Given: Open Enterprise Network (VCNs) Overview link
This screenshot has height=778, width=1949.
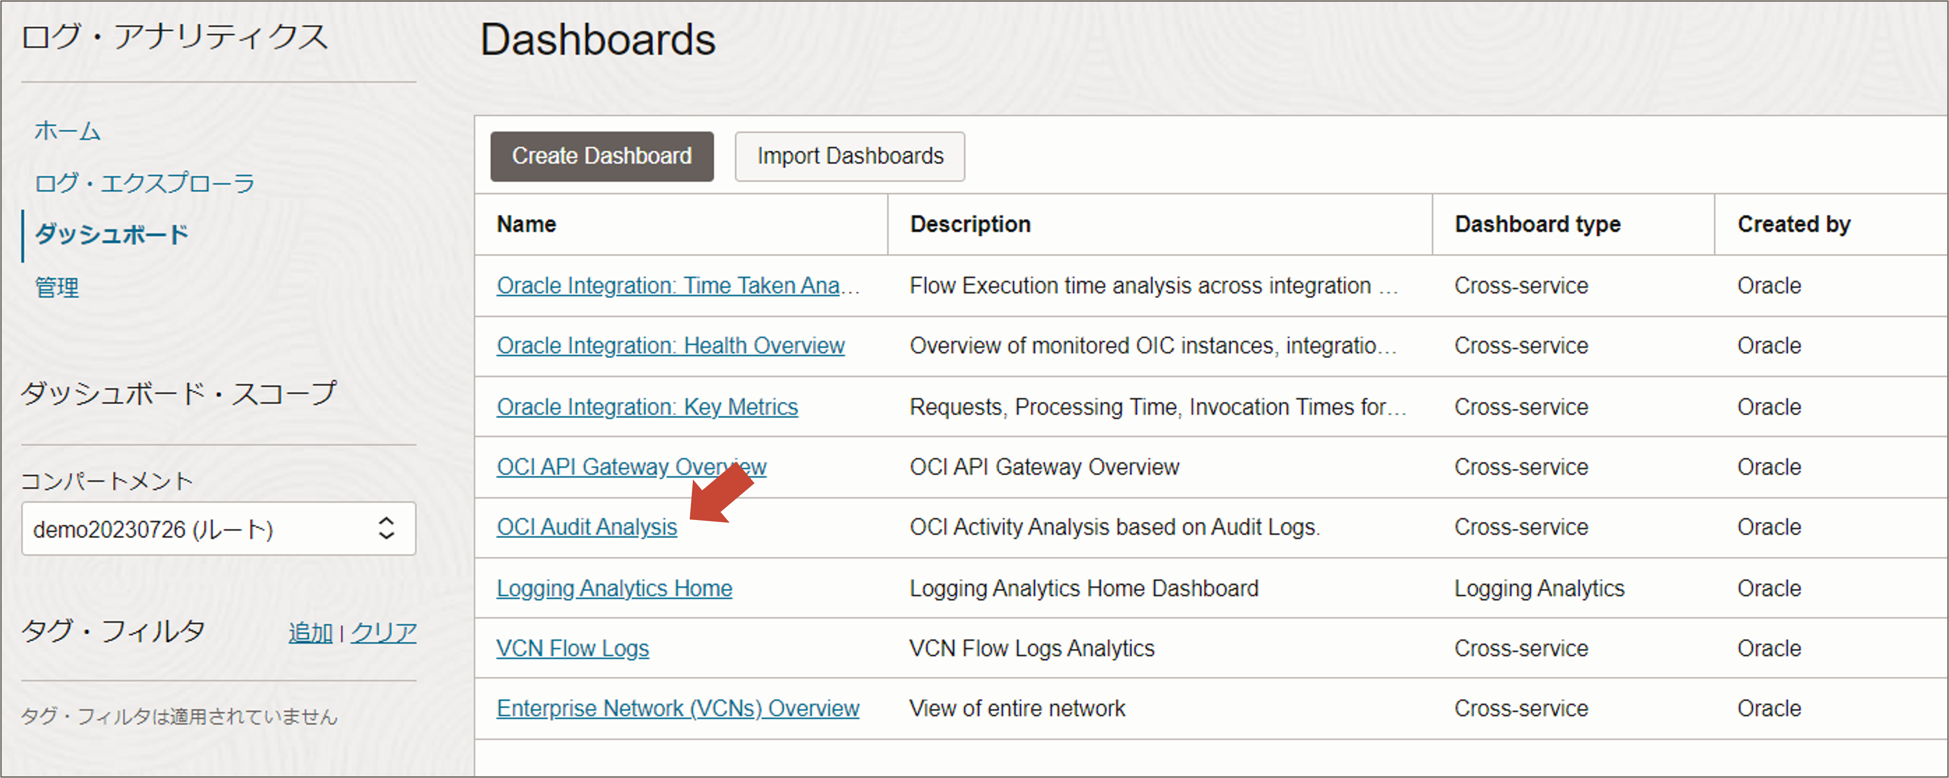Looking at the screenshot, I should click(677, 709).
